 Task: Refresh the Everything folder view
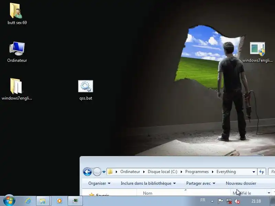point(262,172)
